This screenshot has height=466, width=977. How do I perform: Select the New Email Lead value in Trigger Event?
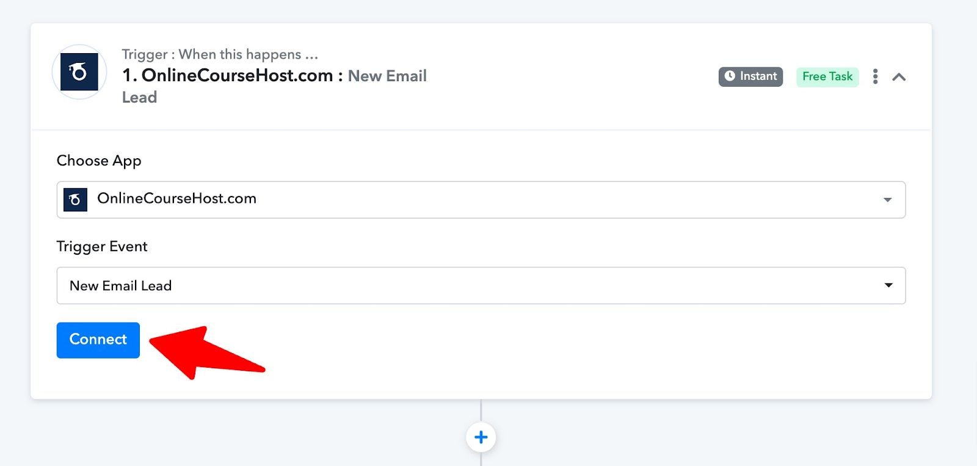[x=120, y=285]
